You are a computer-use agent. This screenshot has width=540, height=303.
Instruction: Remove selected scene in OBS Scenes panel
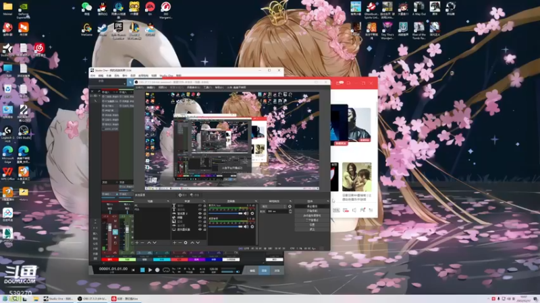point(142,242)
